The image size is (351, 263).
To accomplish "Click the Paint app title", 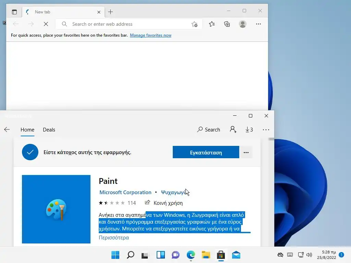I will (x=108, y=181).
